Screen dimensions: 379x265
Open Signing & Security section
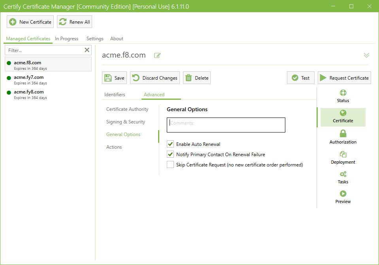(125, 122)
